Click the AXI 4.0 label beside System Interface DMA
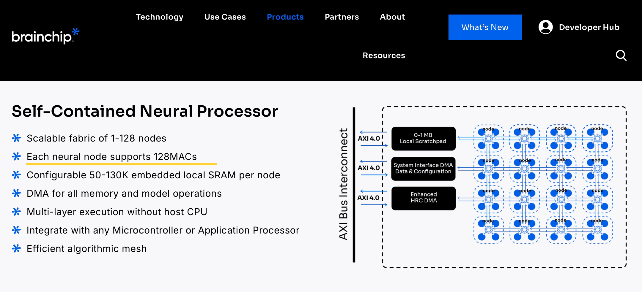Image resolution: width=642 pixels, height=292 pixels. 369,168
